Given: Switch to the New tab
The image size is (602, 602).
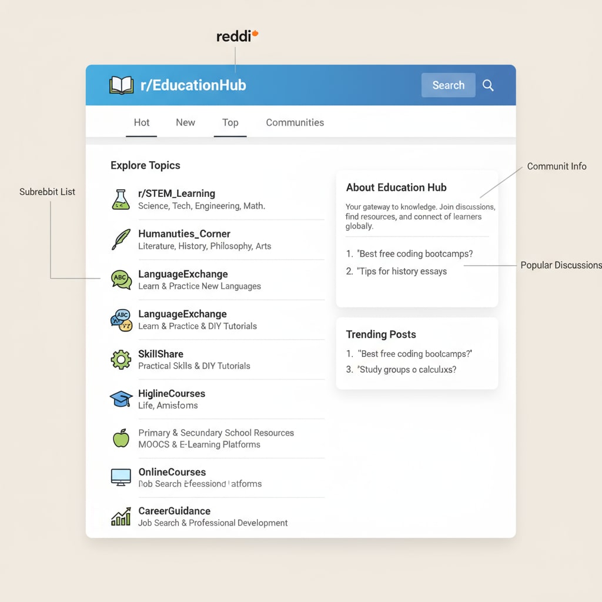Looking at the screenshot, I should [x=185, y=122].
